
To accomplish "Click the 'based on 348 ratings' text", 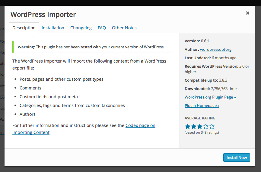I will [202, 132].
